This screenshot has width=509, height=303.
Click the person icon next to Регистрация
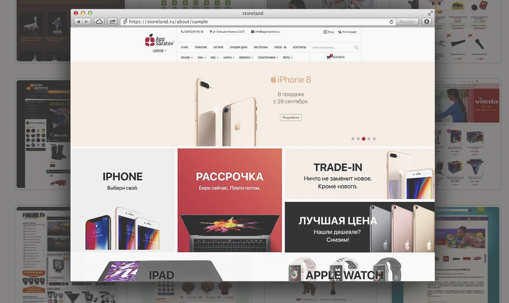339,32
